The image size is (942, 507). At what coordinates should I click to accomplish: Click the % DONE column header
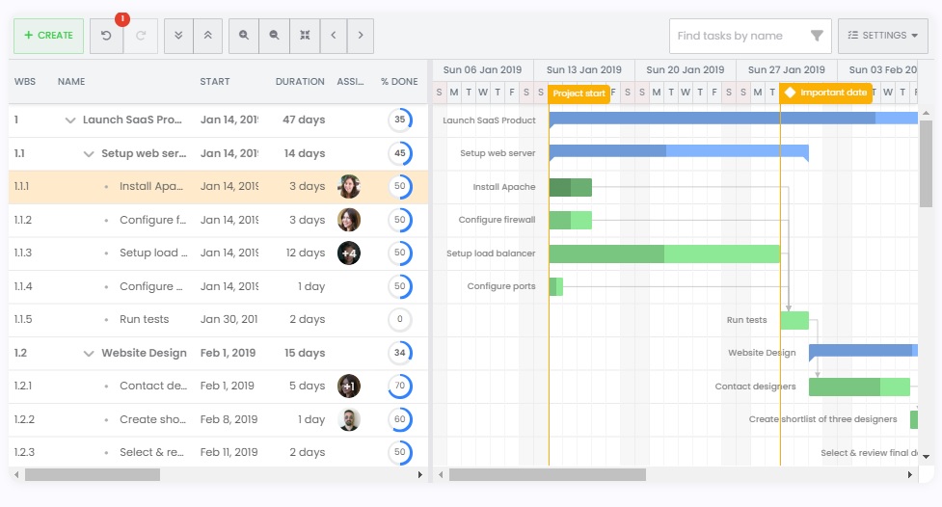coord(399,82)
